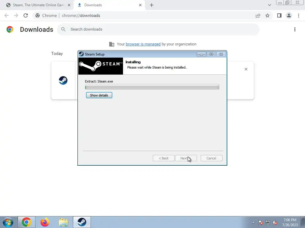The image size is (305, 228).
Task: Select the Downloads tab
Action: pos(109,5)
